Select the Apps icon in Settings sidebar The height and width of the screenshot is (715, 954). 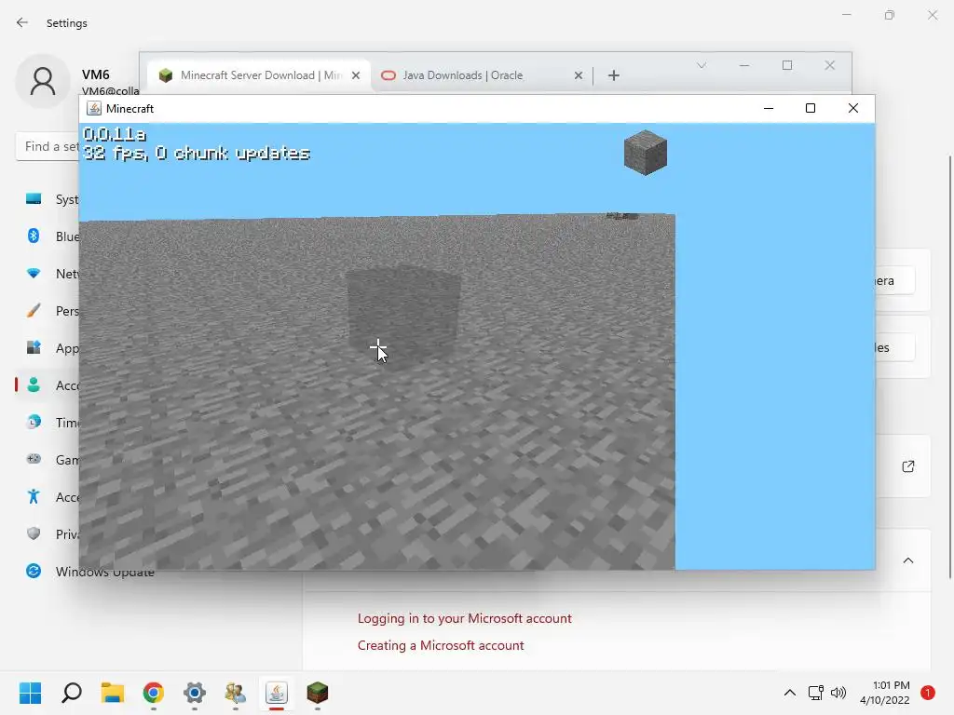[34, 348]
